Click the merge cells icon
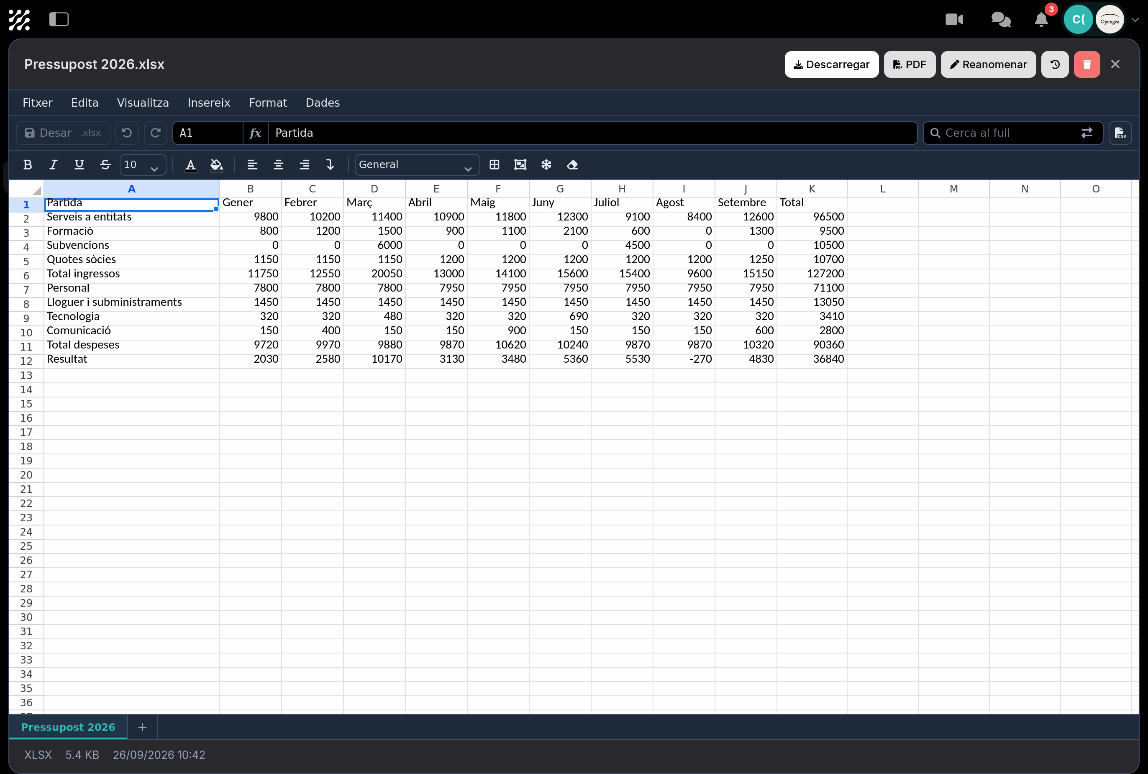This screenshot has height=774, width=1148. click(x=520, y=165)
